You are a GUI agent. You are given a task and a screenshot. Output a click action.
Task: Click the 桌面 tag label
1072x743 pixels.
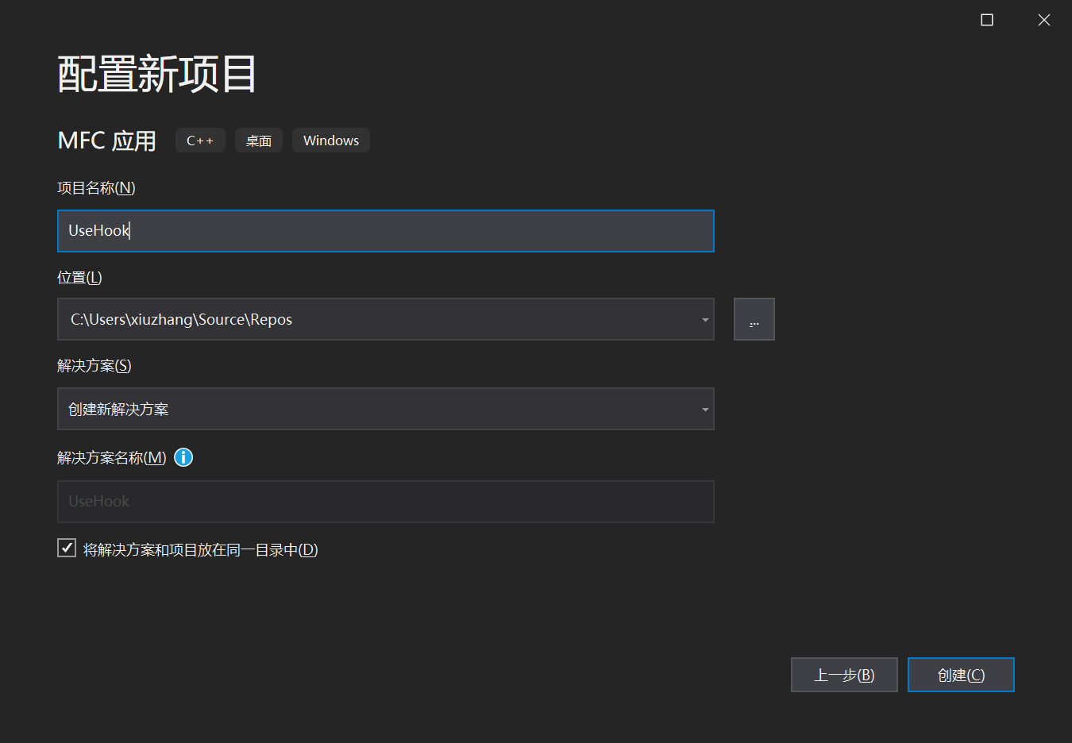259,141
